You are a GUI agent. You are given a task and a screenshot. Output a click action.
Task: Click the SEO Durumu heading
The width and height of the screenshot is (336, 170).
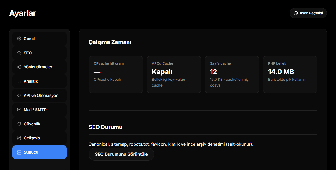105,127
